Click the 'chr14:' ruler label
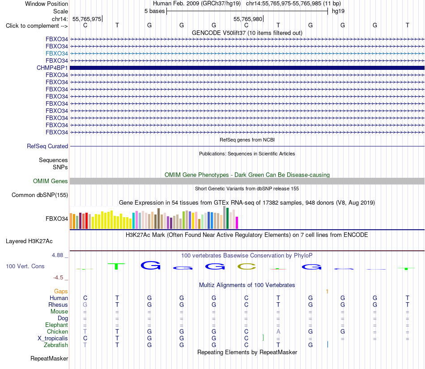Screen dimensions: 425x369 pos(59,19)
